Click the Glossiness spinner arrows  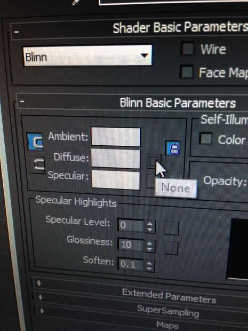pyautogui.click(x=149, y=246)
